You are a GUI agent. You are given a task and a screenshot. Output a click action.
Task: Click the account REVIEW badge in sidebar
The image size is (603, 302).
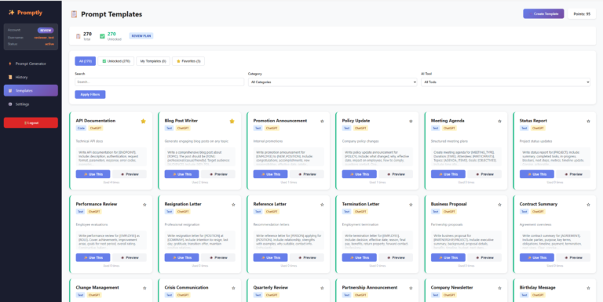46,30
